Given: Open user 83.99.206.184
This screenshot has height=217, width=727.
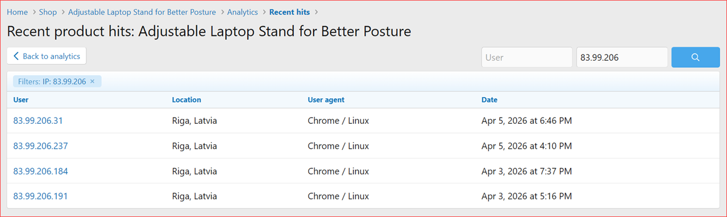Looking at the screenshot, I should [x=40, y=171].
